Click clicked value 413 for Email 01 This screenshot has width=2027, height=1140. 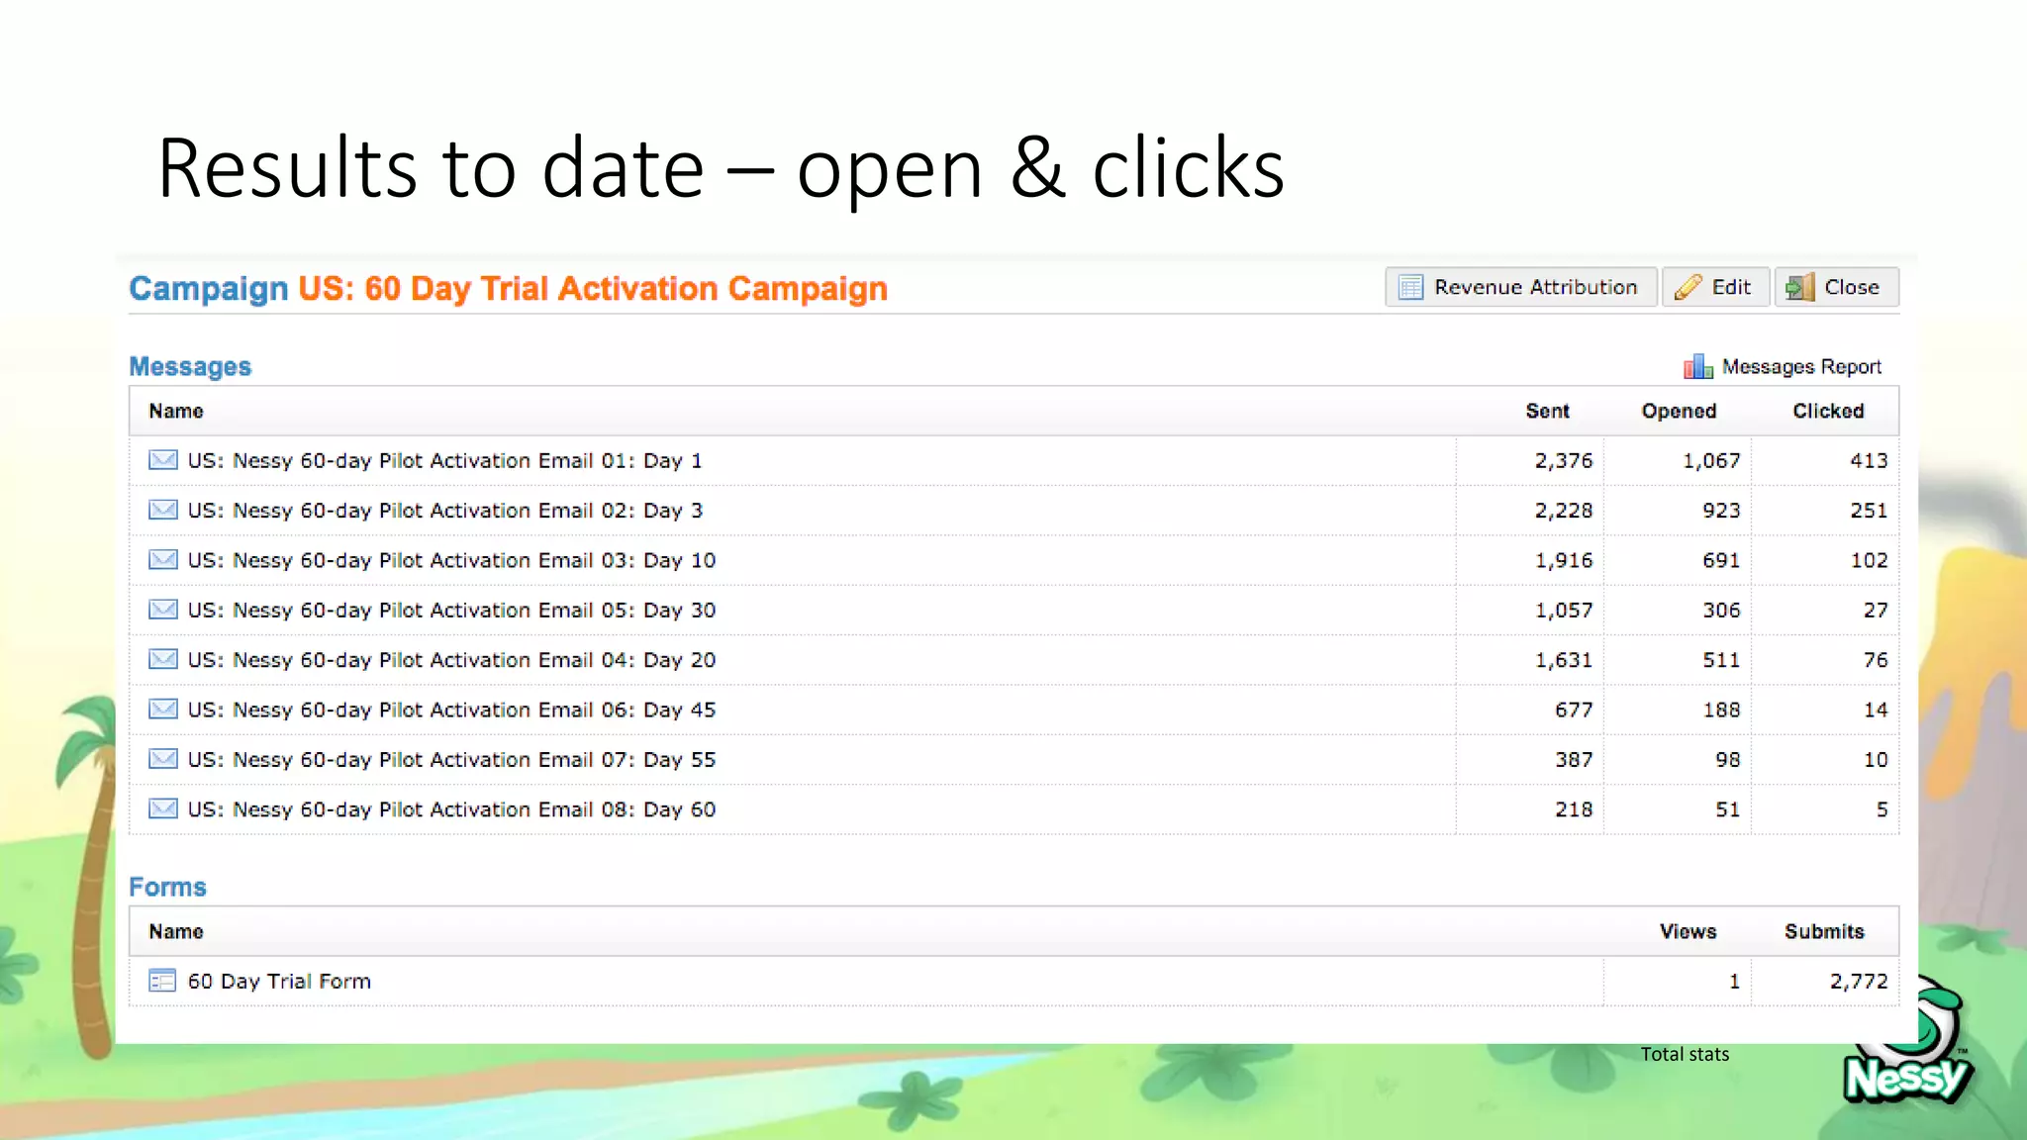coord(1869,461)
